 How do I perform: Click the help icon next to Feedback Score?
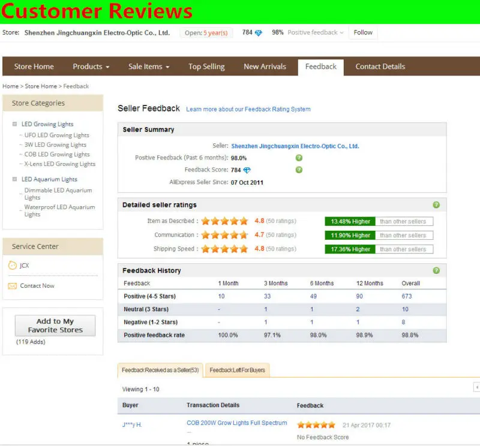[x=299, y=170]
